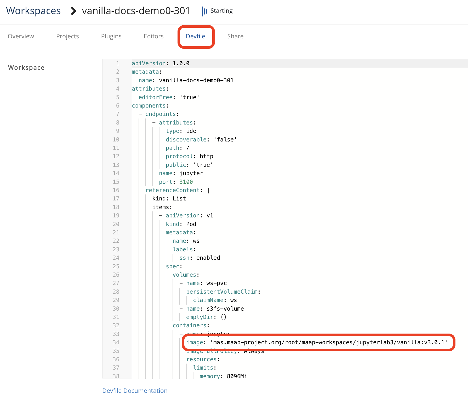The height and width of the screenshot is (415, 468).
Task: Click the 'kind: Pod' line
Action: pos(181,224)
